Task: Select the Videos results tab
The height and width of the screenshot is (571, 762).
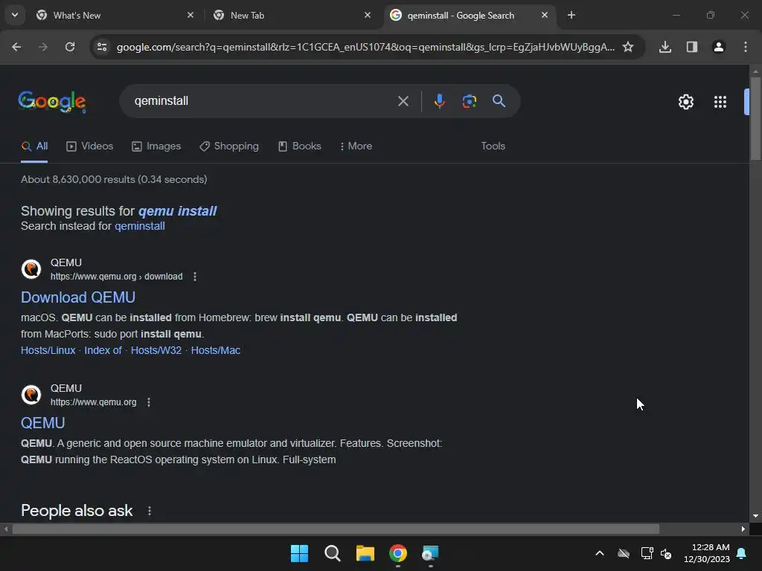Action: 90,146
